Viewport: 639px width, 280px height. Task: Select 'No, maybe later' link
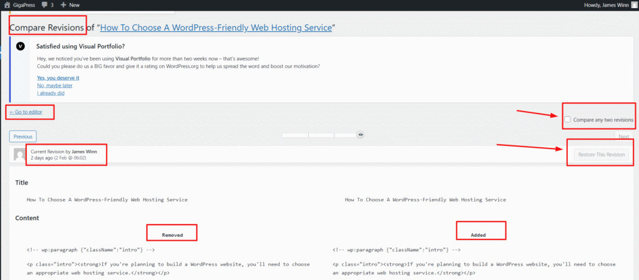click(54, 85)
